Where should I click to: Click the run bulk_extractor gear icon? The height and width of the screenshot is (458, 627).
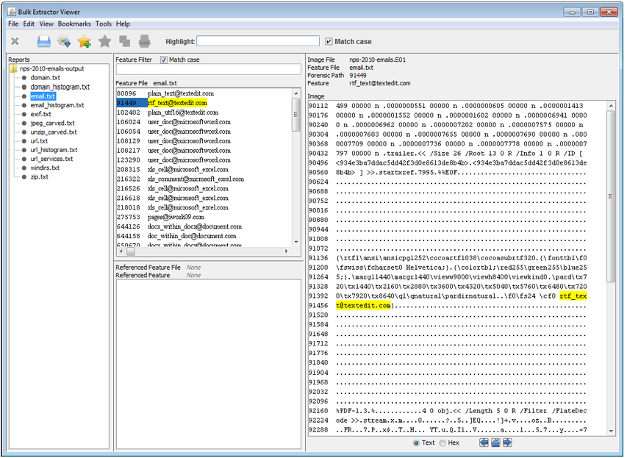pyautogui.click(x=65, y=42)
